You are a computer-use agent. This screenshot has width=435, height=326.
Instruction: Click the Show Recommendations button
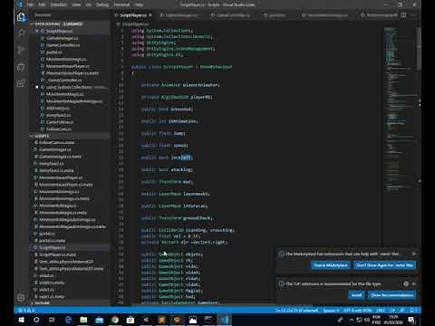click(392, 295)
